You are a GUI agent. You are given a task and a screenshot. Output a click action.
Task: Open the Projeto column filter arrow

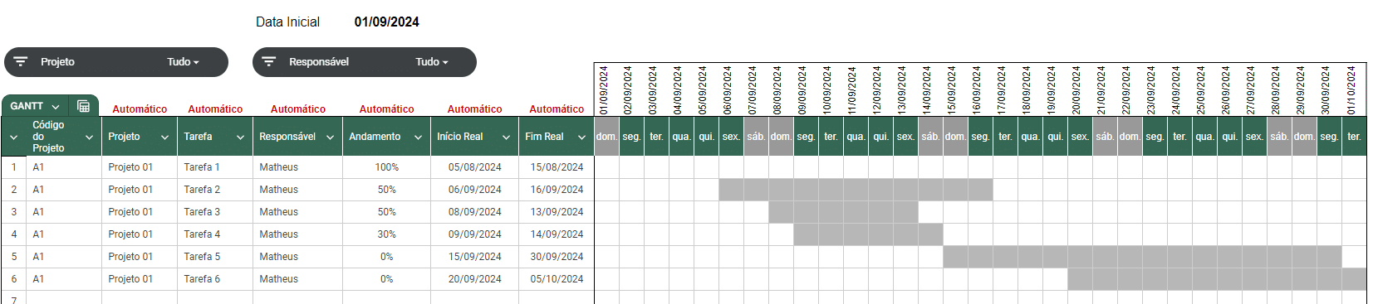[x=164, y=138]
